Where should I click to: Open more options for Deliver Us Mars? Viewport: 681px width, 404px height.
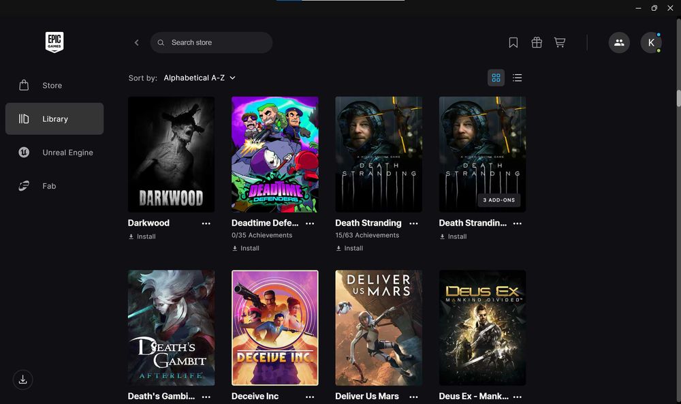click(x=413, y=397)
